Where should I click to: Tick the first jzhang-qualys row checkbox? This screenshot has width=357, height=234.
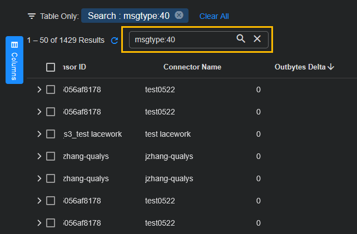[51, 156]
